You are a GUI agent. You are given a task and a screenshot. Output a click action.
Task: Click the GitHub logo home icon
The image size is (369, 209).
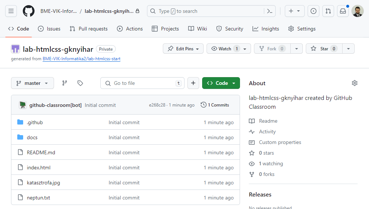(29, 11)
